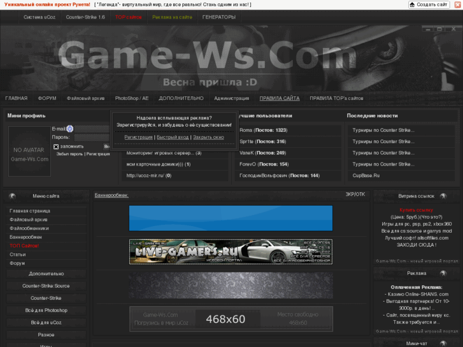Open Администрация tab
463x347 pixels.
coord(232,98)
